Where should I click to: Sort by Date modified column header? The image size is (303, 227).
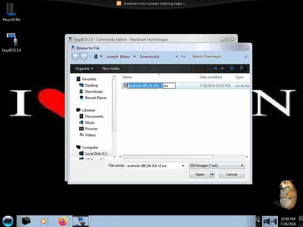[x=211, y=77]
